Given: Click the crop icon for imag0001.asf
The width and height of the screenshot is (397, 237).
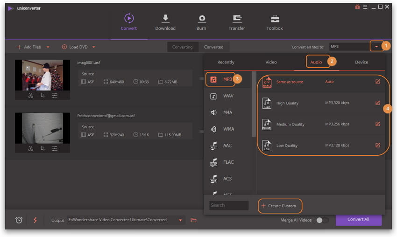Looking at the screenshot, I should tap(43, 95).
